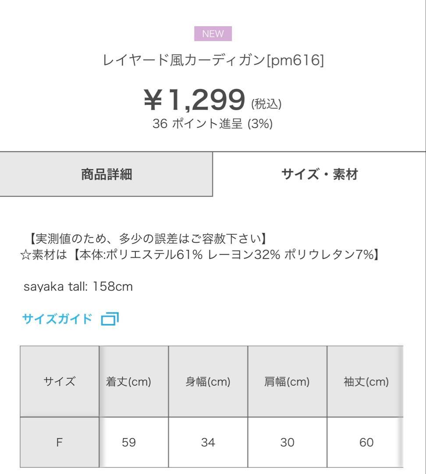Click the サイズ header cell
The image size is (426, 474).
point(60,381)
